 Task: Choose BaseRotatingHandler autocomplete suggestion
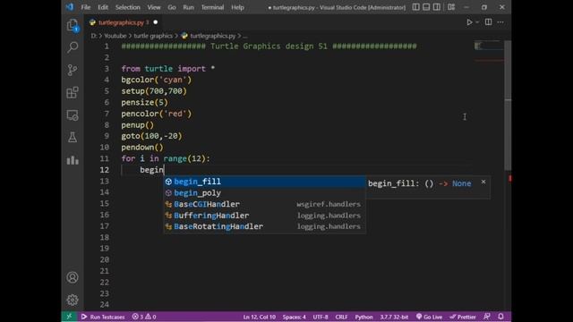coord(265,226)
